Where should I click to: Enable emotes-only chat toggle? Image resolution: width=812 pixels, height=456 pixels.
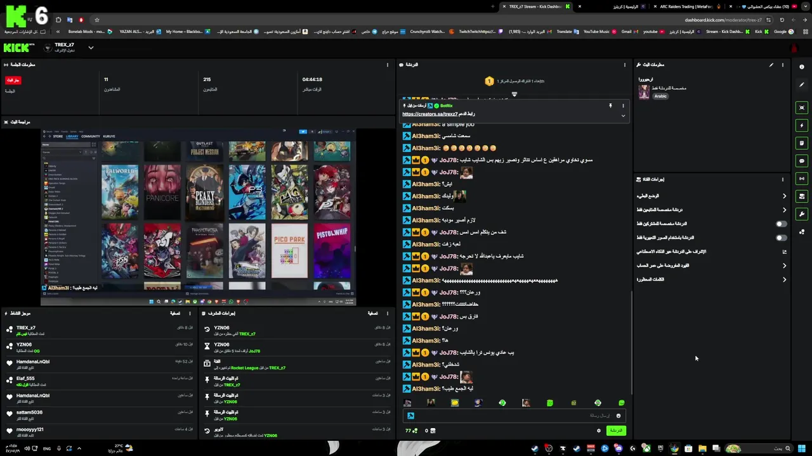[782, 237]
